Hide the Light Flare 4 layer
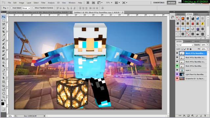The height and width of the screenshot is (118, 210). click(177, 74)
